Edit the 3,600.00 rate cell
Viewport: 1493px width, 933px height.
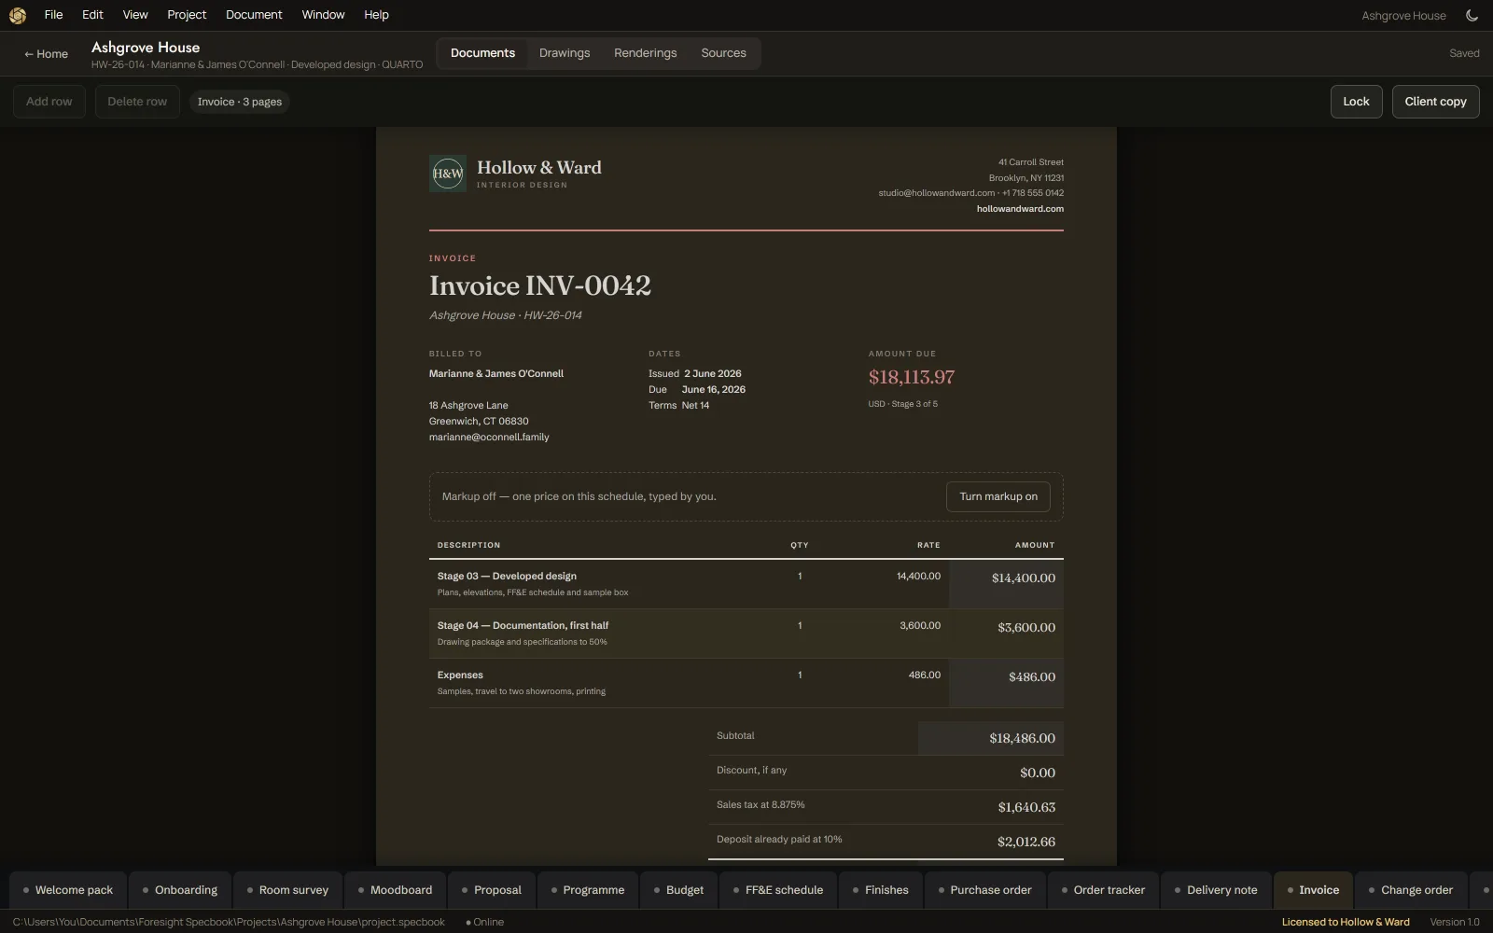click(920, 626)
